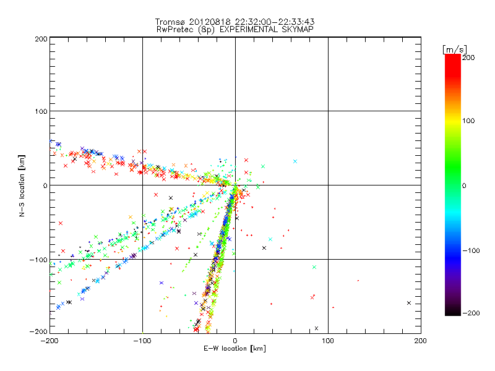
Task: Click the green X marker below the 100 km gridline
Action: pos(315,267)
